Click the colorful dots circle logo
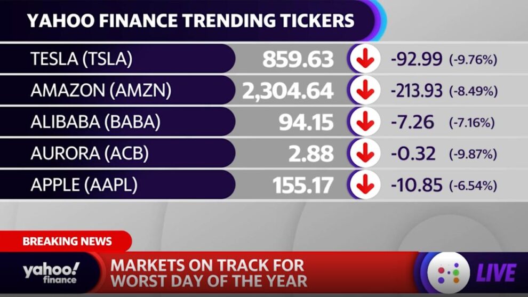 (449, 273)
